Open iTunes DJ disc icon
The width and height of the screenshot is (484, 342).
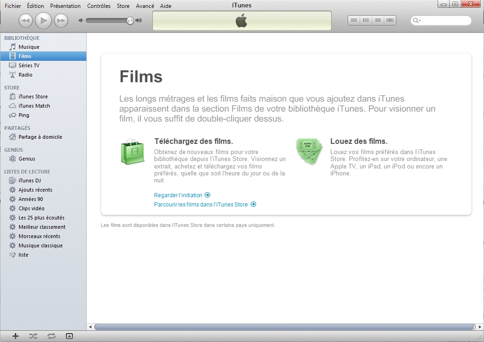click(13, 180)
